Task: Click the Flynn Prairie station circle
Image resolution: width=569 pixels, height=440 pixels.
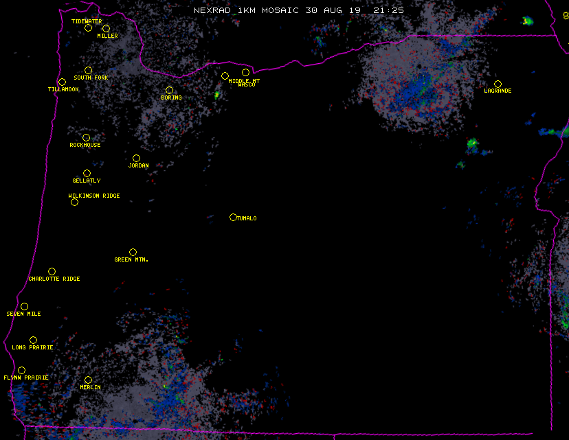Action: [21, 370]
